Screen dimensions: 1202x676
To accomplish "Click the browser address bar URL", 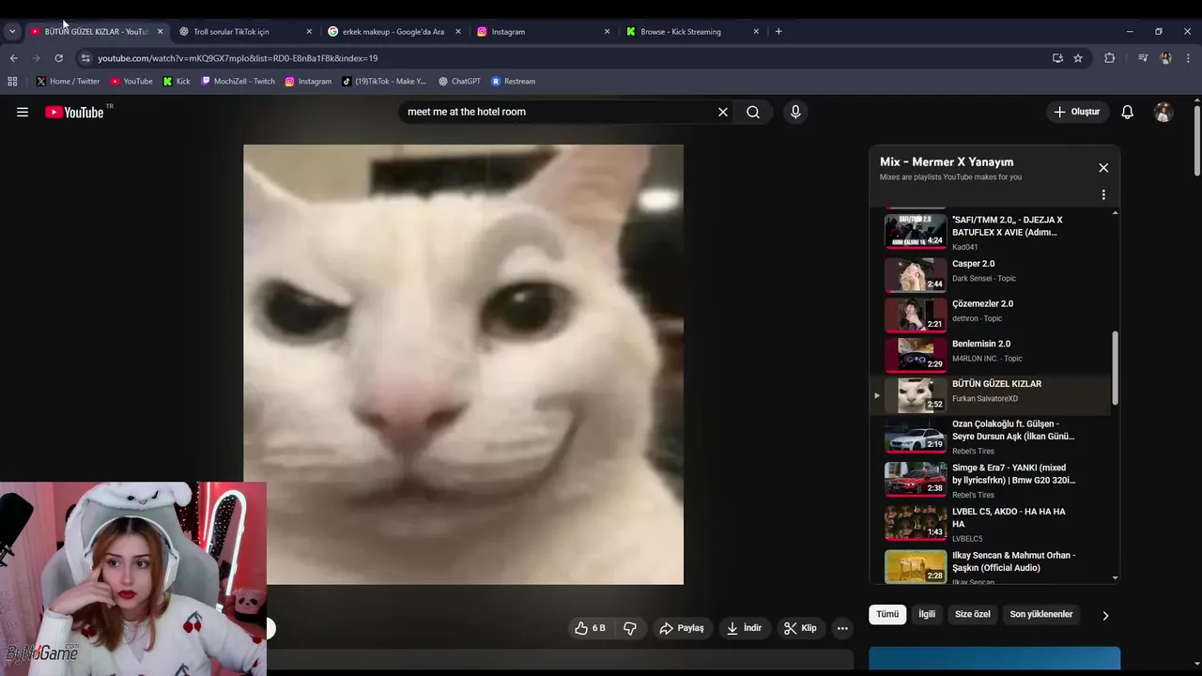I will point(238,58).
